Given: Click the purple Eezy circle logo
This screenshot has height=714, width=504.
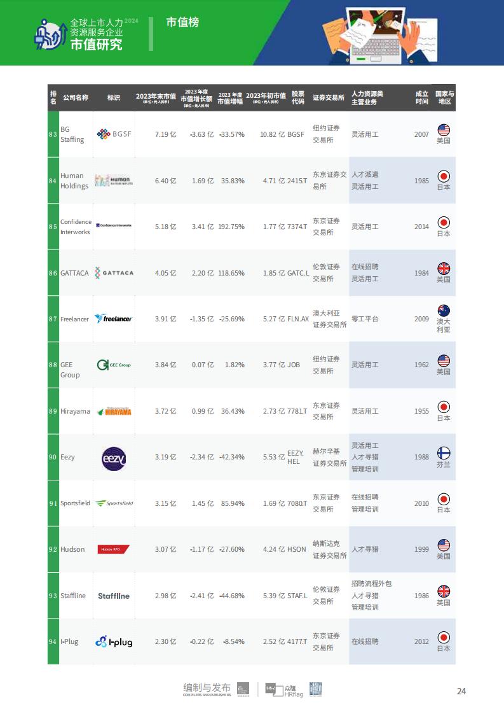Looking at the screenshot, I should click(x=114, y=459).
